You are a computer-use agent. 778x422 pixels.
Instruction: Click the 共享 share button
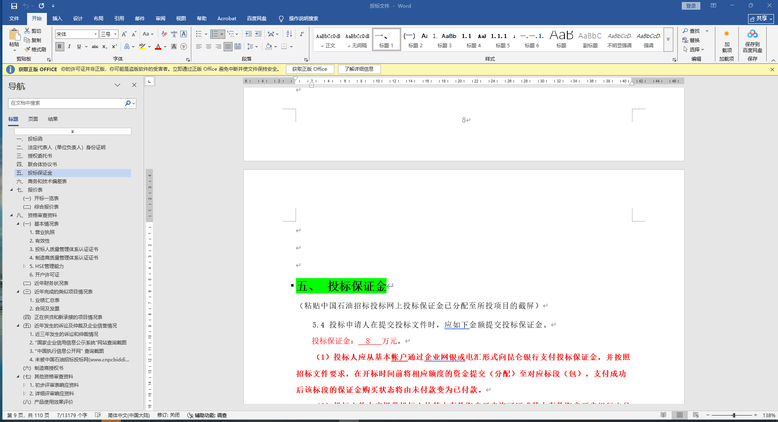click(x=761, y=19)
